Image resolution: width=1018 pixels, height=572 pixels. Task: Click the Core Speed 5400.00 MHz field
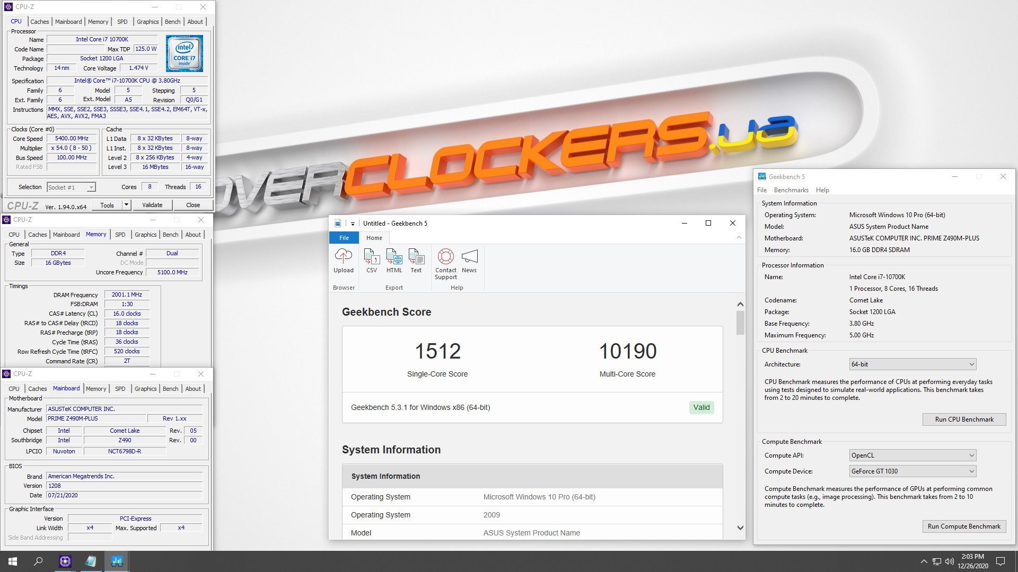point(72,139)
